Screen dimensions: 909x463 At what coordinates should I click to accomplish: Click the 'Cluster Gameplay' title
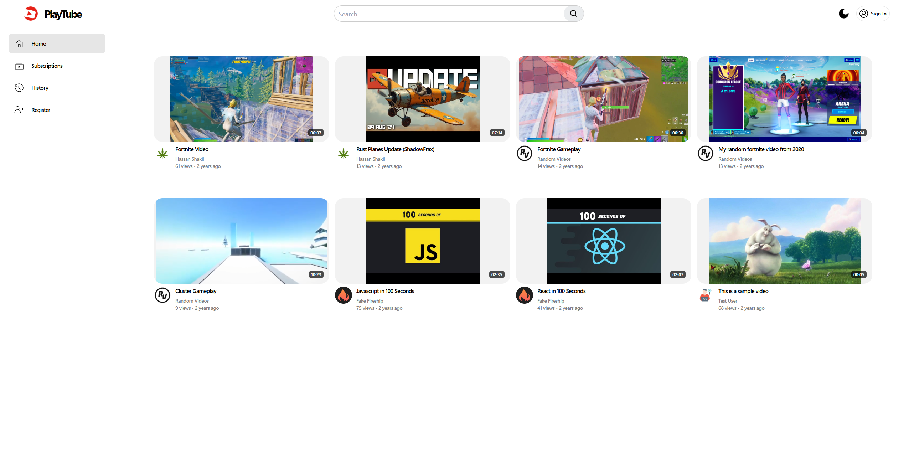196,291
